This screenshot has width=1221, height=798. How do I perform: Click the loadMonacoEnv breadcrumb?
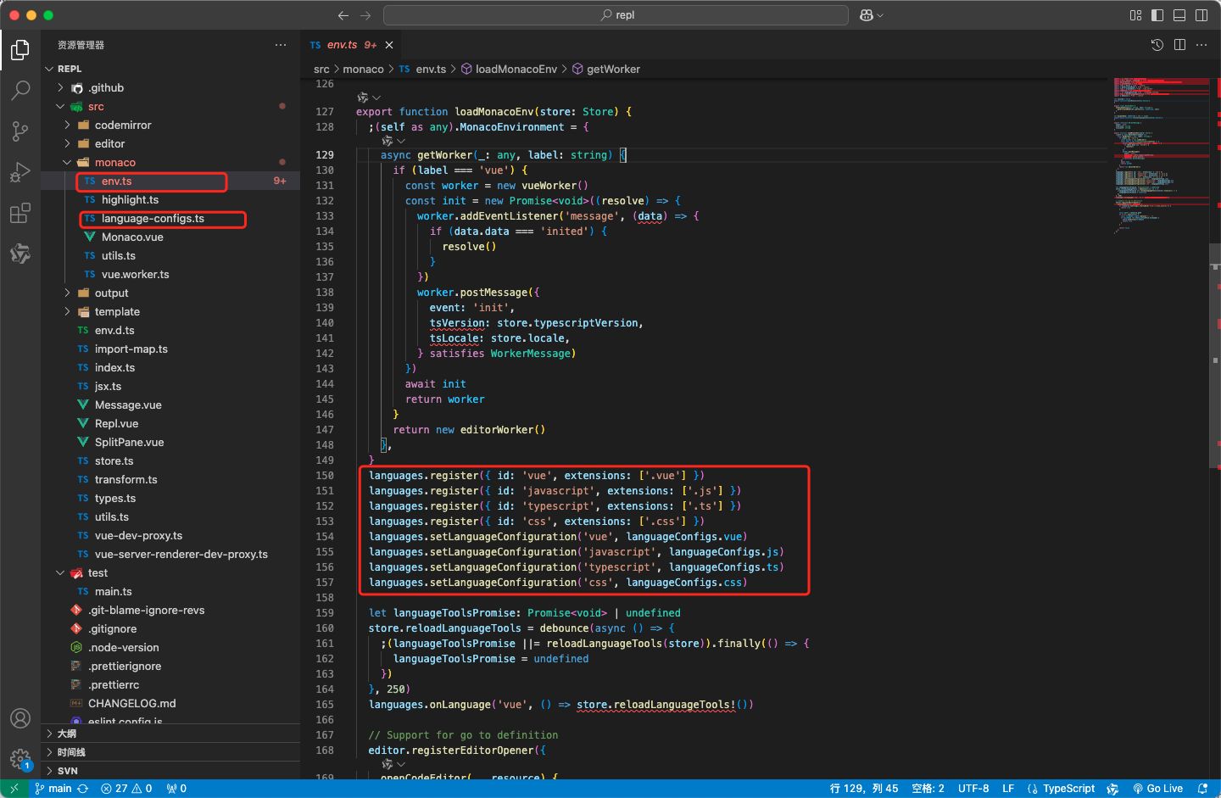click(x=509, y=69)
